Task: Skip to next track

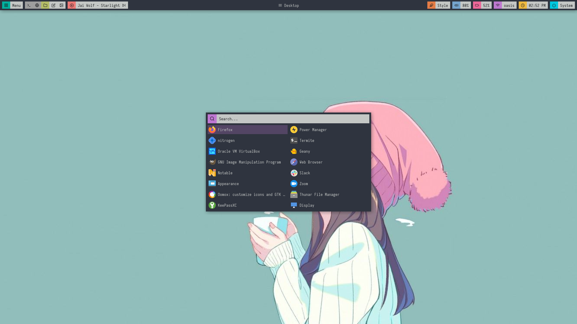Action: [x=124, y=5]
